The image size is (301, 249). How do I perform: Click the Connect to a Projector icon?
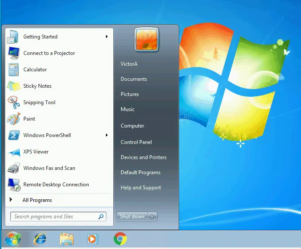pyautogui.click(x=13, y=53)
